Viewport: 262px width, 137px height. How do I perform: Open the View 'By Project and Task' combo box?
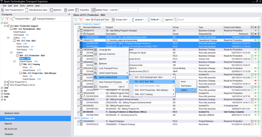click(113, 20)
